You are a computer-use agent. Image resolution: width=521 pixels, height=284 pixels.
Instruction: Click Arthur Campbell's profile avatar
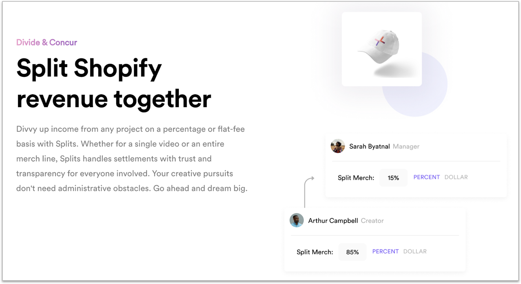(297, 220)
